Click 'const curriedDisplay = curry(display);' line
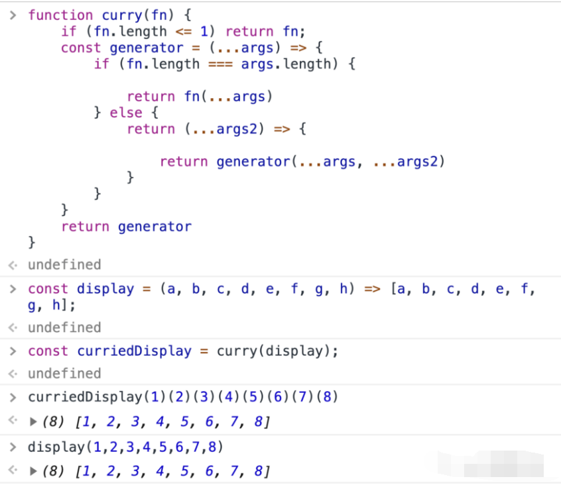Viewport: 561px width, 489px height. point(183,351)
